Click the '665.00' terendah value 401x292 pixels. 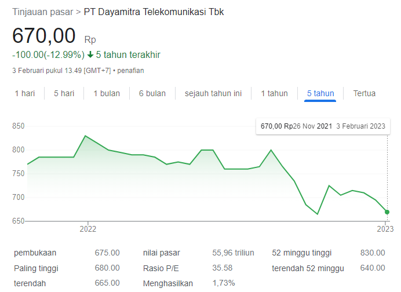pyautogui.click(x=107, y=283)
